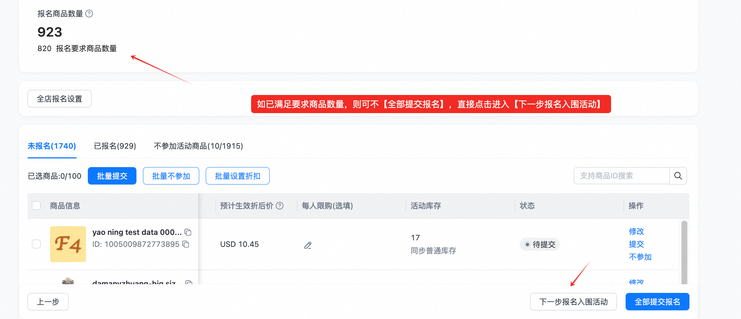This screenshot has height=319, width=741.
Task: Click the 全部提交报名 submit-all button
Action: (657, 301)
